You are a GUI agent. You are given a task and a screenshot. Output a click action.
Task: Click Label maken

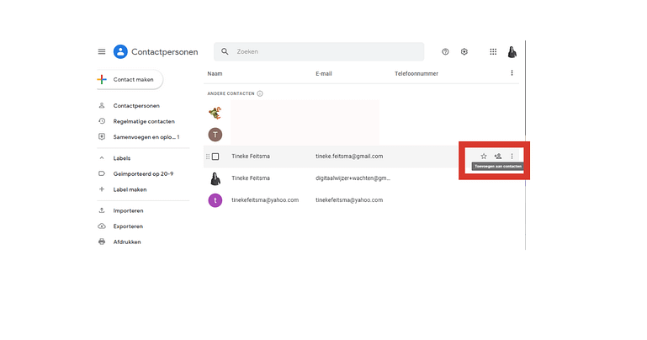coord(130,189)
